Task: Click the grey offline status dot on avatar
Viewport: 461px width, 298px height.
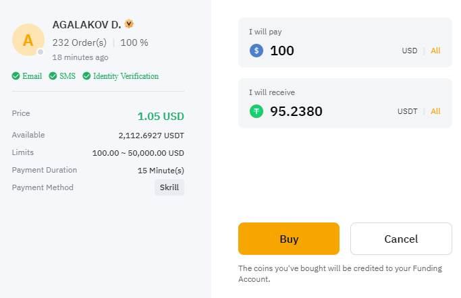Action: pyautogui.click(x=40, y=52)
